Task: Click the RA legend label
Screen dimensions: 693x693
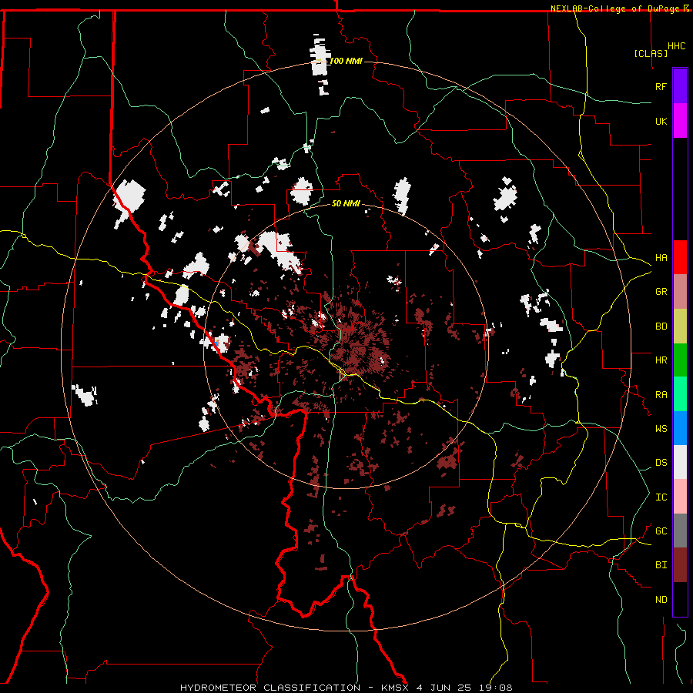Action: click(x=661, y=394)
